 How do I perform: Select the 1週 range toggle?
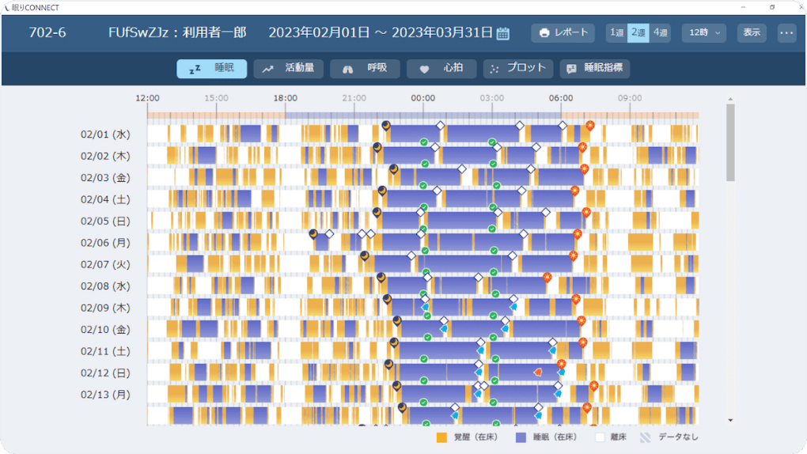pos(616,33)
